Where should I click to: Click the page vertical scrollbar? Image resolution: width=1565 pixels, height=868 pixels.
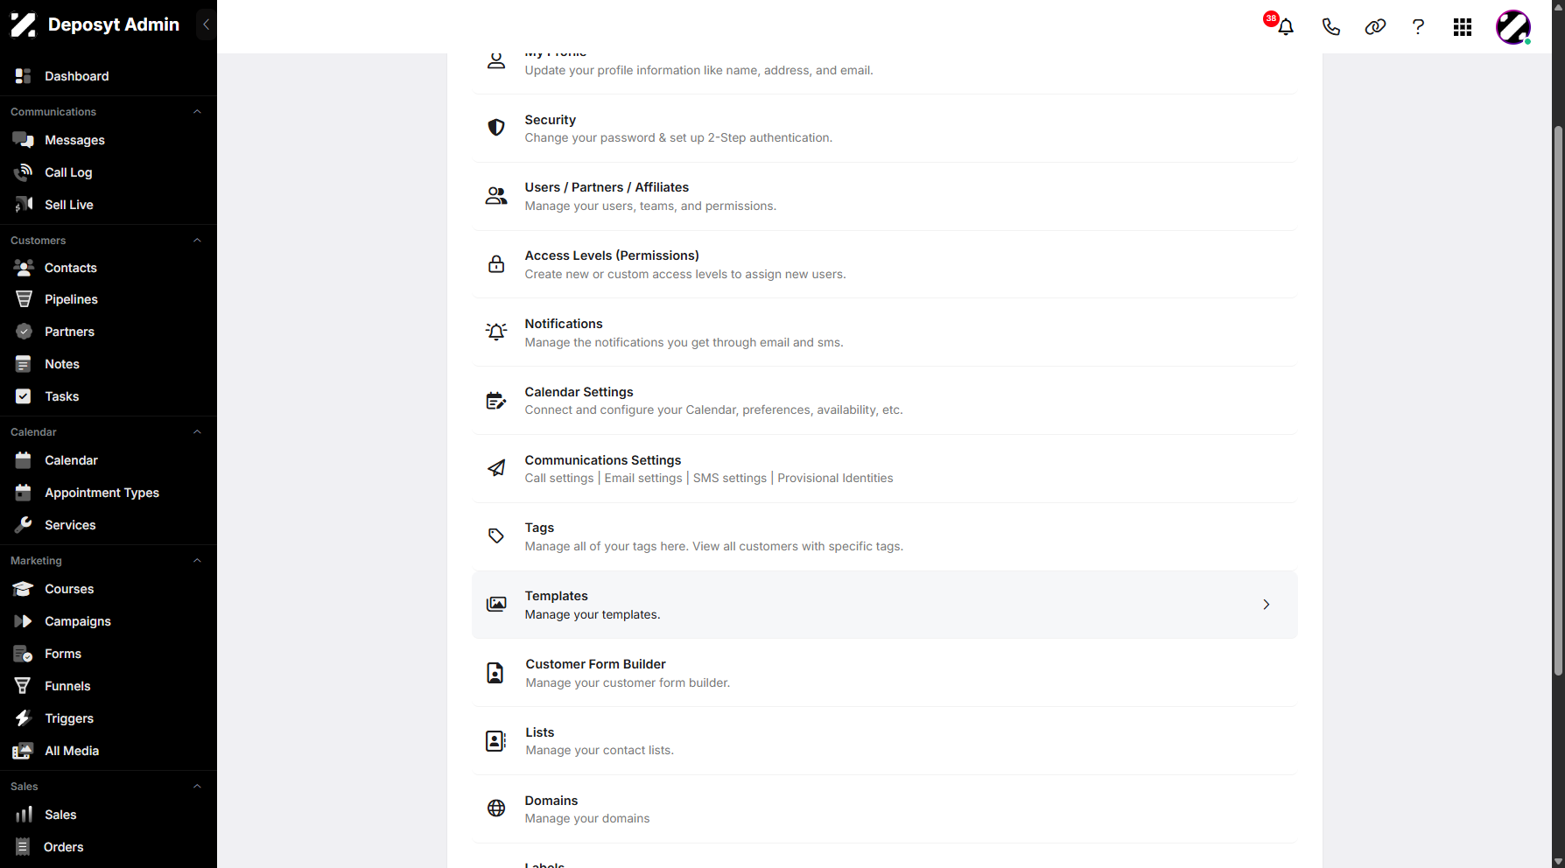pyautogui.click(x=1558, y=401)
